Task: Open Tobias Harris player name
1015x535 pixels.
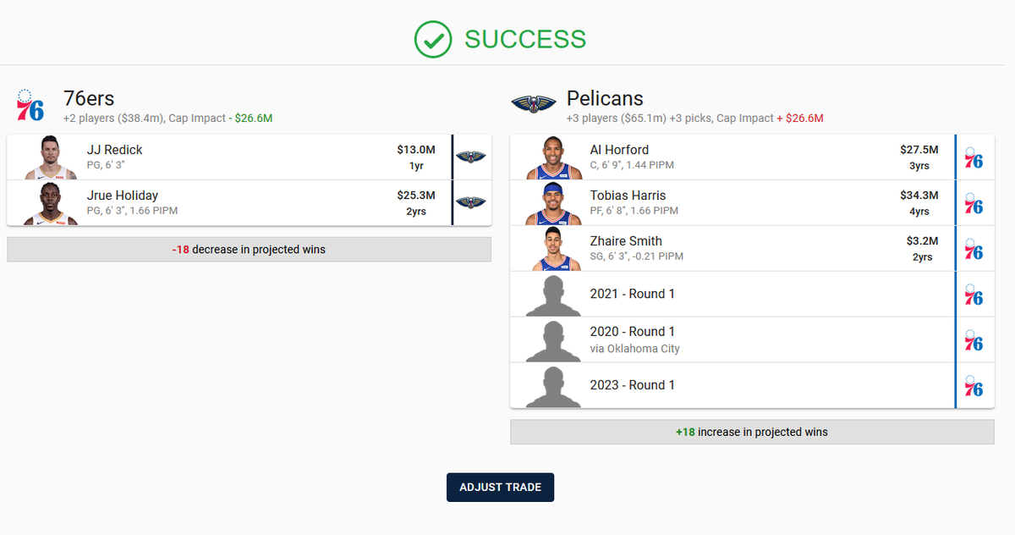Action: pos(628,196)
